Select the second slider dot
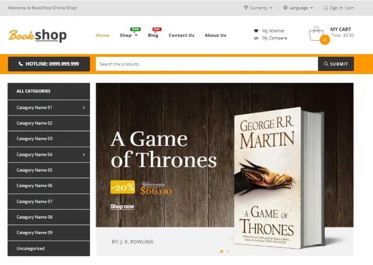The image size is (373, 265). tap(228, 251)
